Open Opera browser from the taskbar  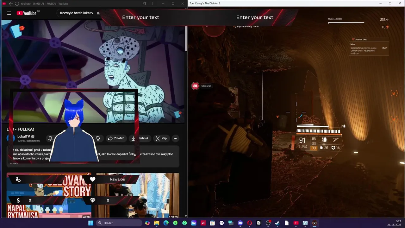(x=249, y=223)
